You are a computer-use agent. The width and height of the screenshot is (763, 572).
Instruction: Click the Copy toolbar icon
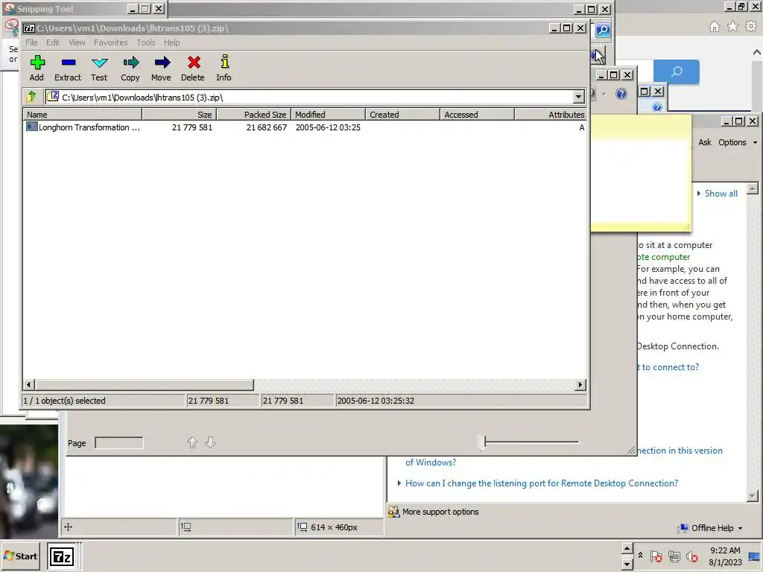[x=130, y=68]
